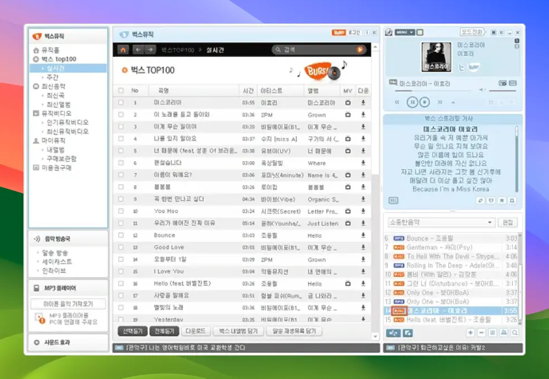The width and height of the screenshot is (549, 379).
Task: Click the Twitter share icon beside album art
Action: pyautogui.click(x=461, y=67)
